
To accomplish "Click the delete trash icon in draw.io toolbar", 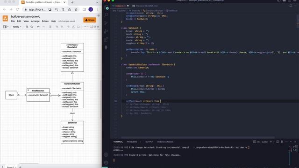I will click(50, 27).
